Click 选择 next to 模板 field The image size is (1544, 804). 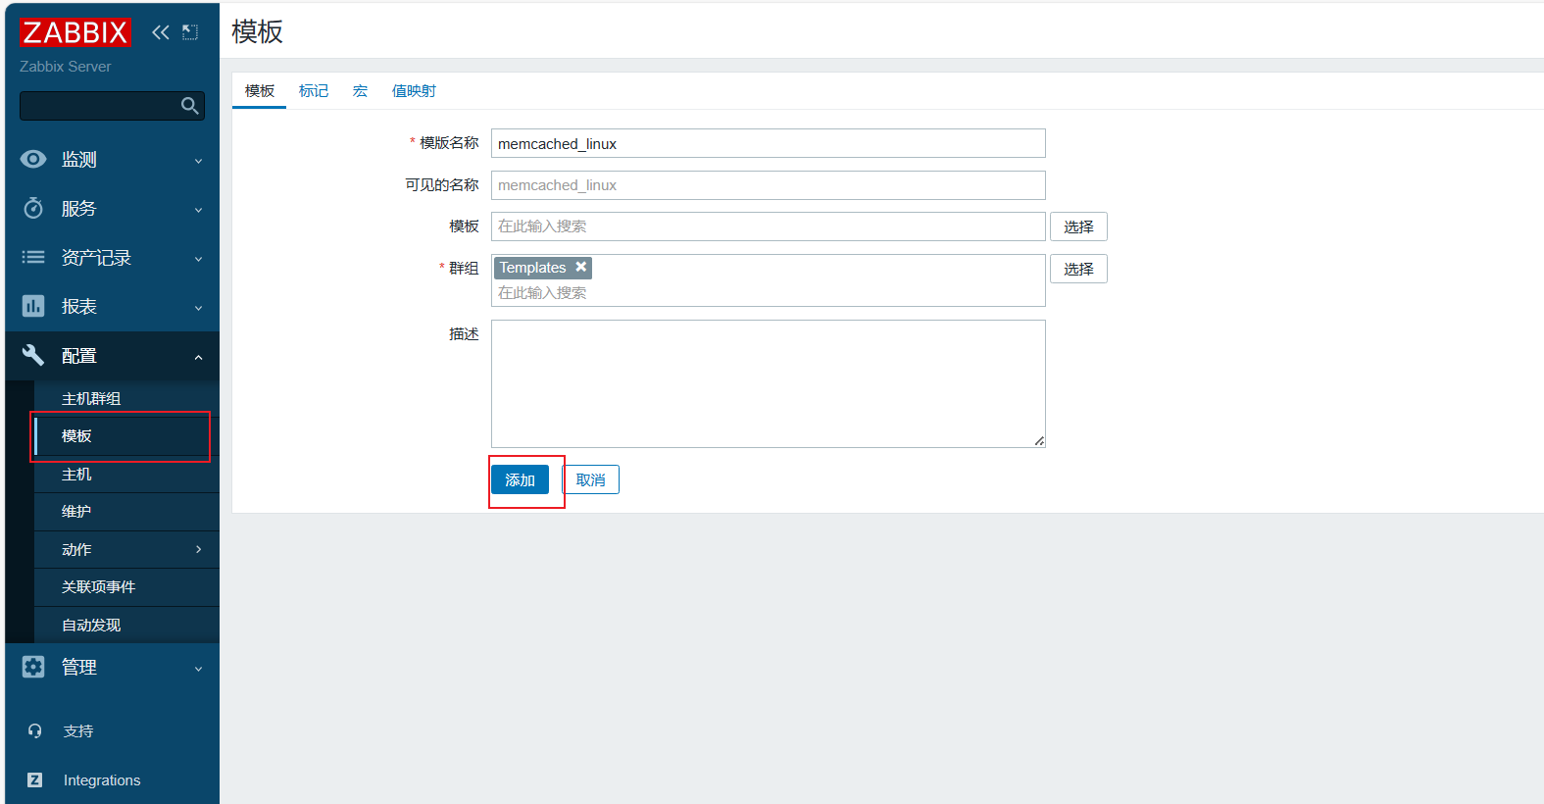[x=1078, y=226]
